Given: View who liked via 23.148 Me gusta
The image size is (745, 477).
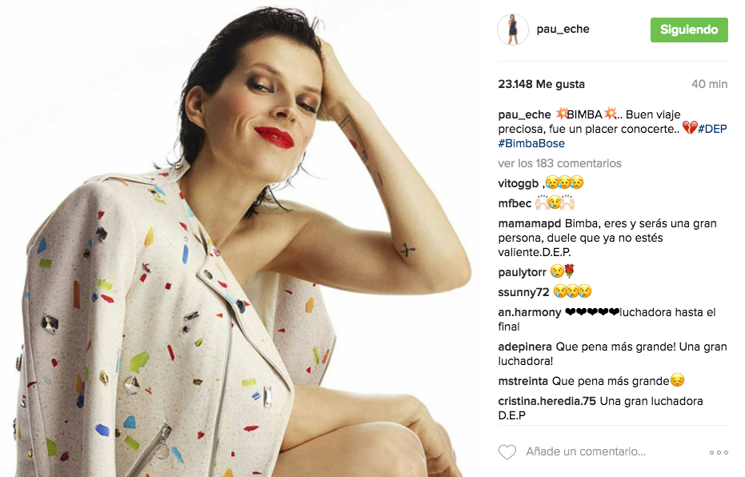Looking at the screenshot, I should pos(541,84).
